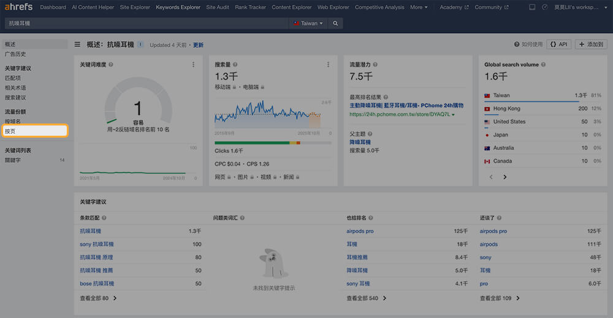Screen dimensions: 613x318
Task: Click help icon beside 父主题
Action: [370, 134]
